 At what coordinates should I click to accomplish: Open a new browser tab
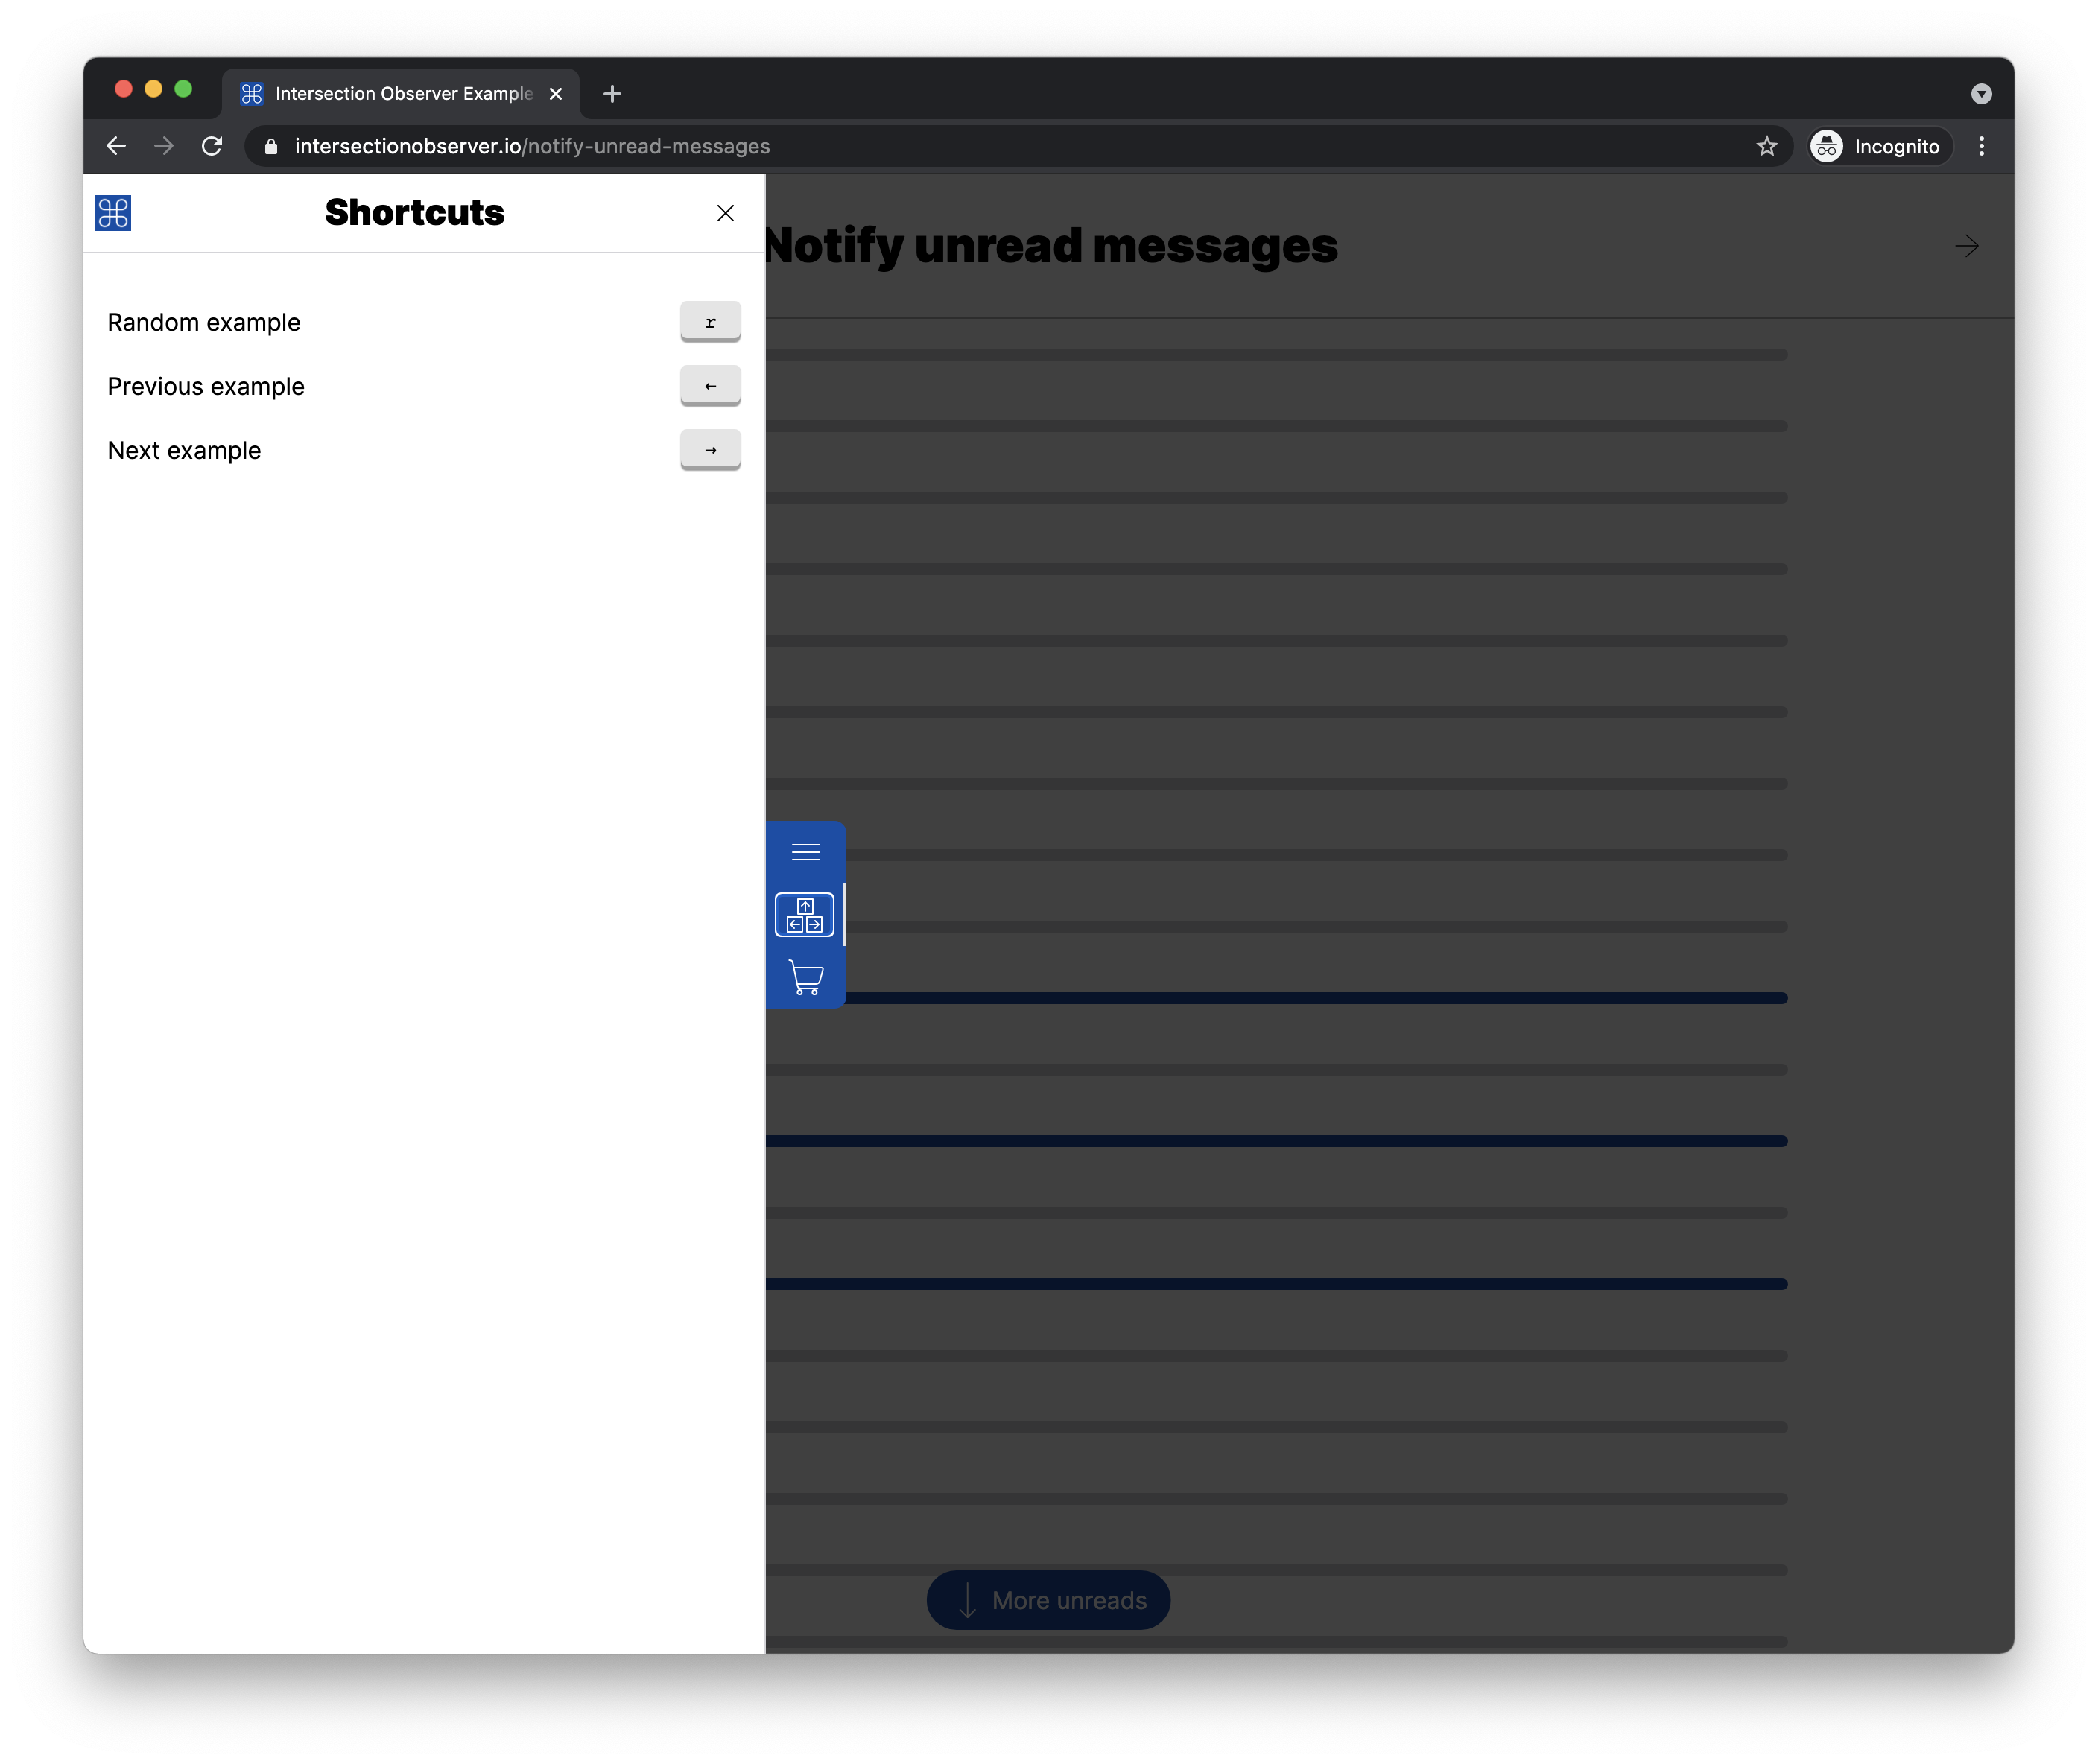[x=612, y=94]
